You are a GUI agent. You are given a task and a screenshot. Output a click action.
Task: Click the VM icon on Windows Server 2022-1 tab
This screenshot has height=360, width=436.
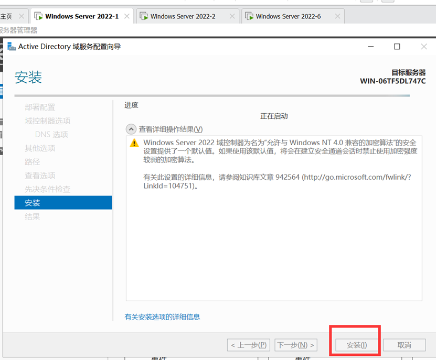(38, 16)
